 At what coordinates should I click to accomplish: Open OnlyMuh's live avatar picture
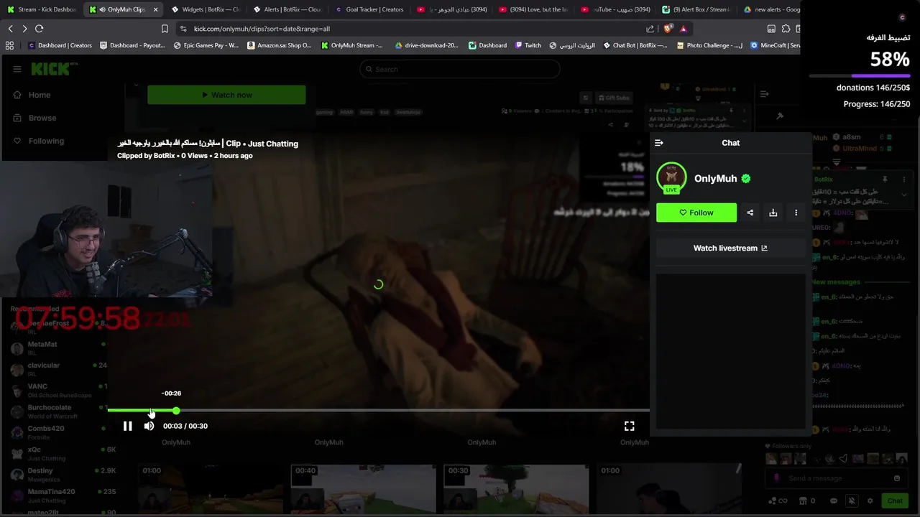point(671,177)
